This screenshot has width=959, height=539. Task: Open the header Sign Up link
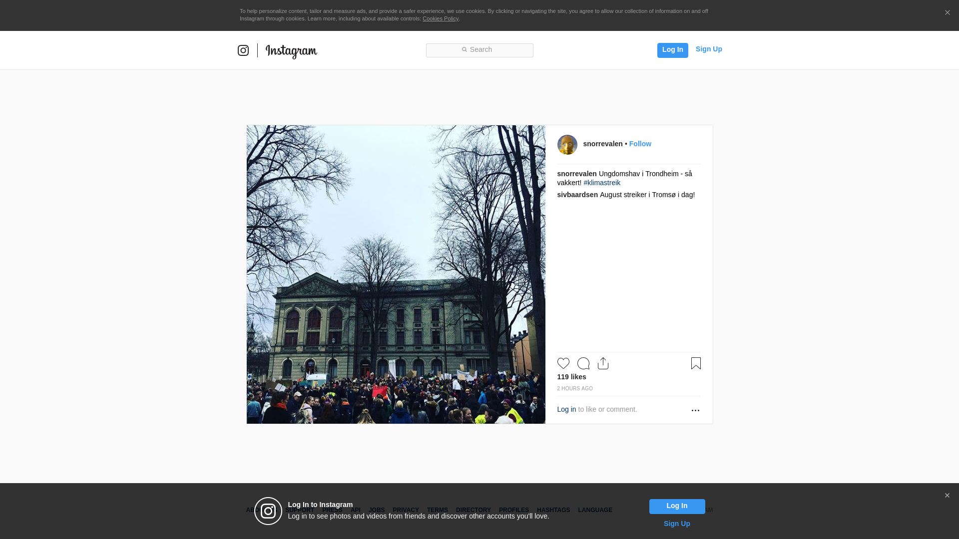709,49
